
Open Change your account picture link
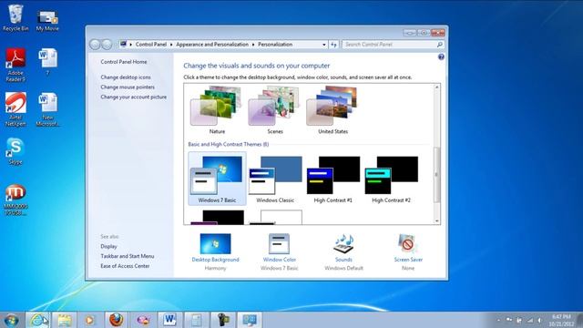tap(134, 97)
